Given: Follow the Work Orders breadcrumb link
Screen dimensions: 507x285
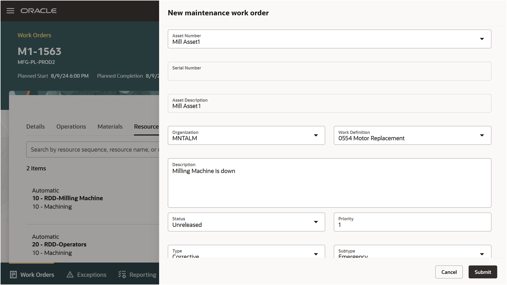Looking at the screenshot, I should [x=34, y=35].
